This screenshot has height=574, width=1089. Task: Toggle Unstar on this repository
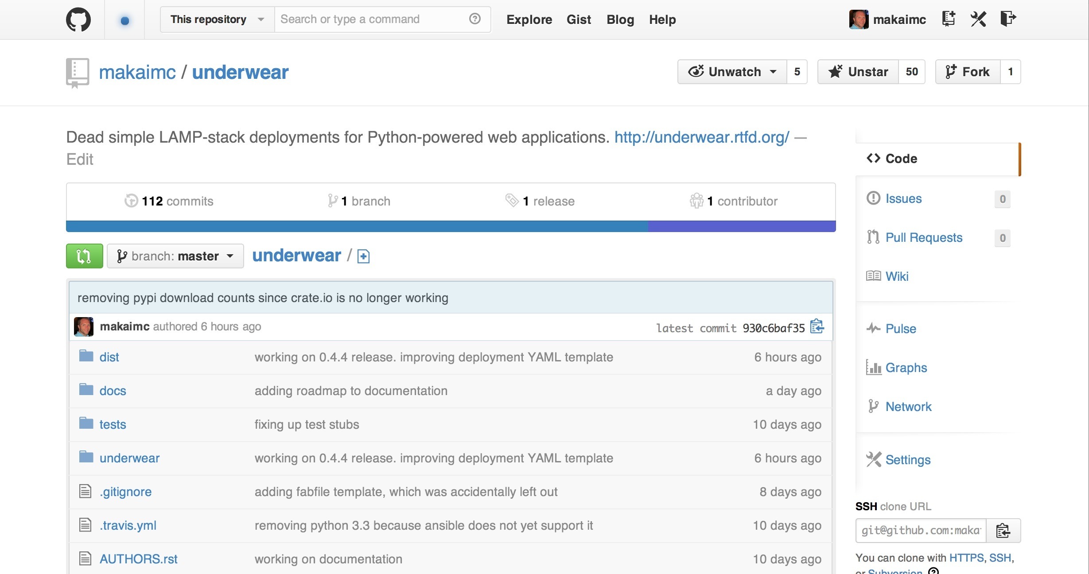point(858,72)
